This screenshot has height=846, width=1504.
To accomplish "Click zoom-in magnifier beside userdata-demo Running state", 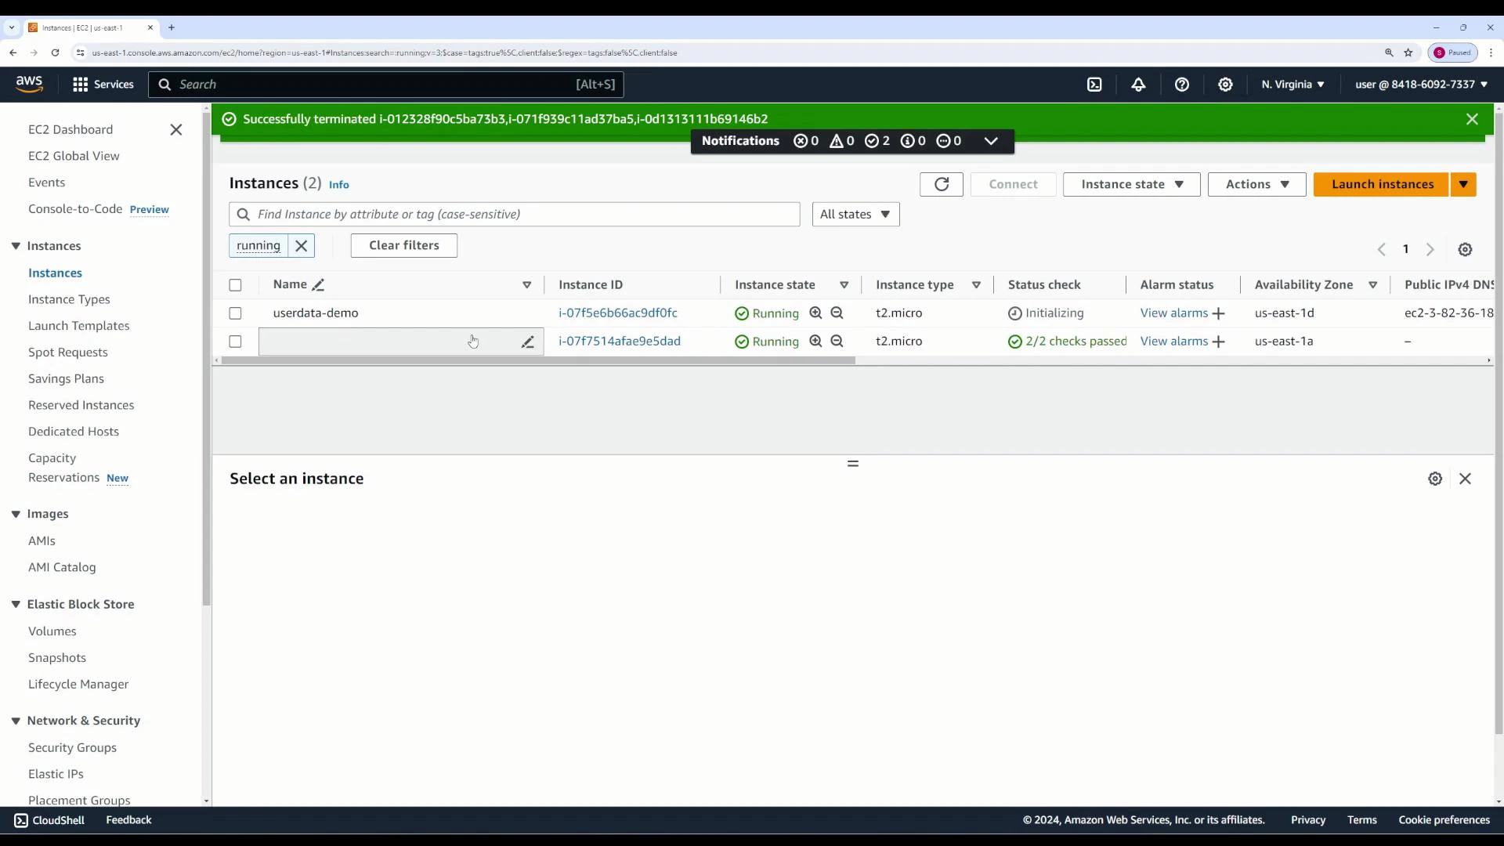I will point(815,313).
